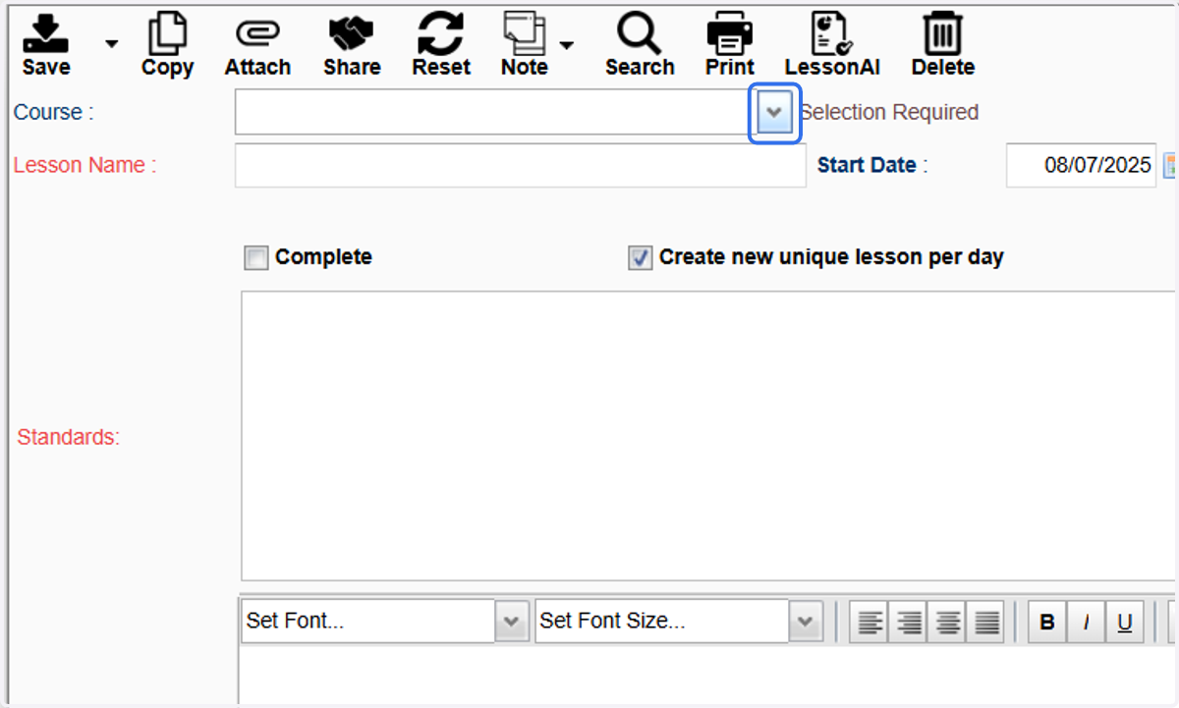Align text right in the editor toolbar
The height and width of the screenshot is (708, 1179).
(x=909, y=622)
